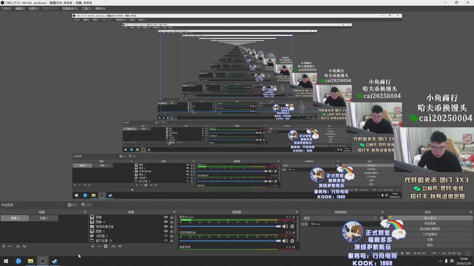The image size is (474, 266).
Task: Select the 场景 2 scene
Action: click(x=44, y=218)
